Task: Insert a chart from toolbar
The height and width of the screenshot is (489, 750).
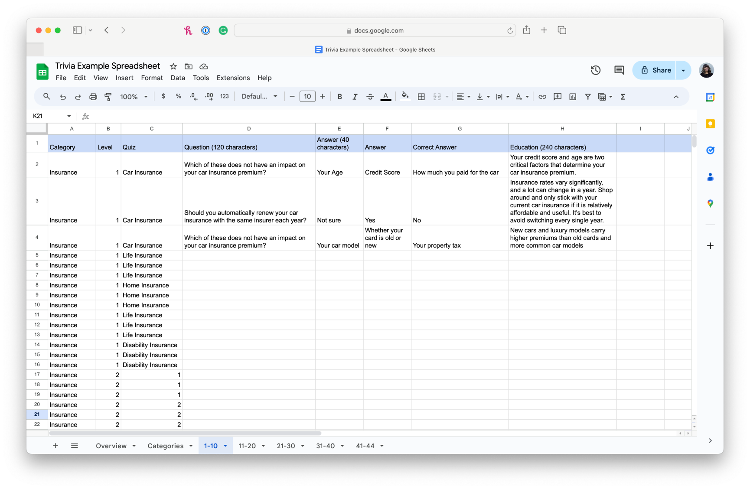Action: (573, 97)
